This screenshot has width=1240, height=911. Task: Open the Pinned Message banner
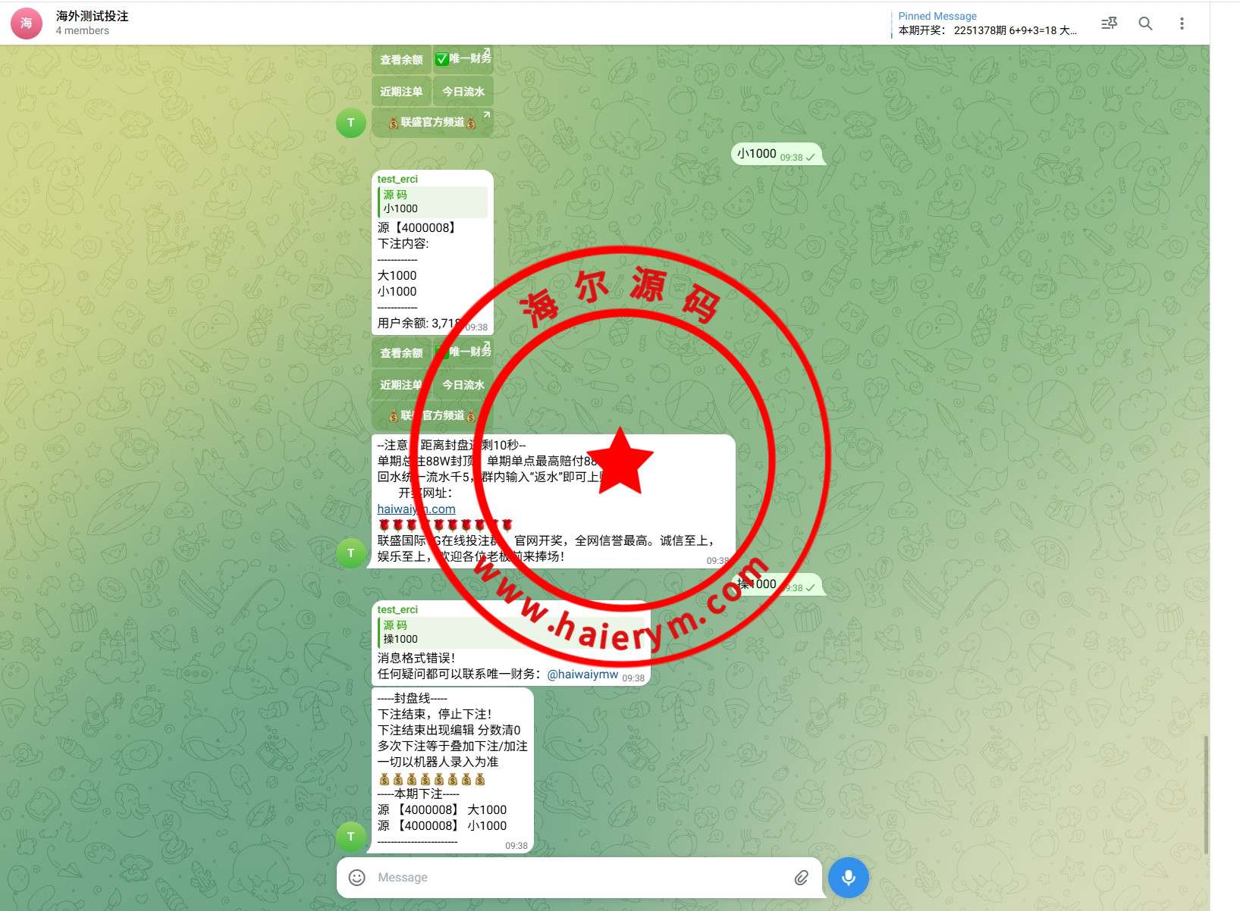click(x=986, y=23)
